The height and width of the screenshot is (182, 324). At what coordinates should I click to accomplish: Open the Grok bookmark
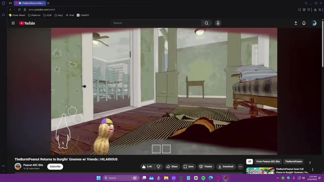(70, 15)
